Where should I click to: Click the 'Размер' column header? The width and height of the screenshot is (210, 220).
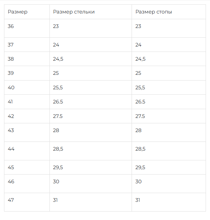pyautogui.click(x=18, y=12)
